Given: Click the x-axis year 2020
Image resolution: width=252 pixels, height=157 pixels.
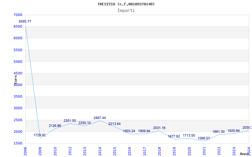Looking at the screenshot, I should click(189, 151).
